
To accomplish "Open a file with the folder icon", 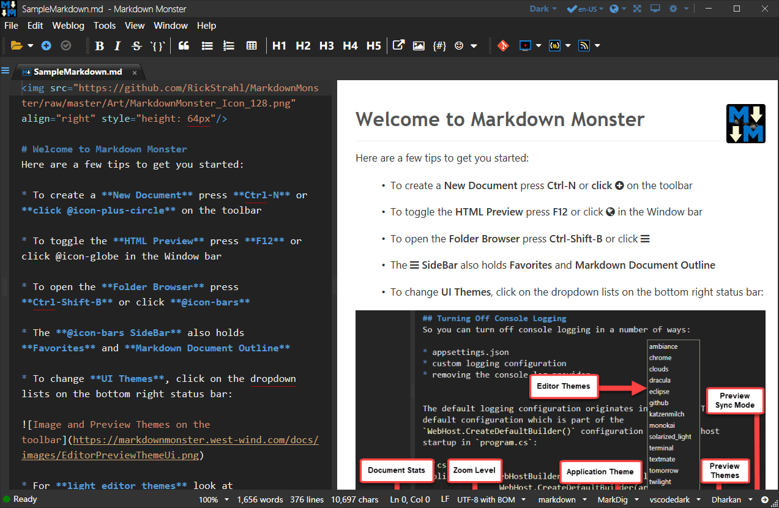I will click(x=16, y=45).
